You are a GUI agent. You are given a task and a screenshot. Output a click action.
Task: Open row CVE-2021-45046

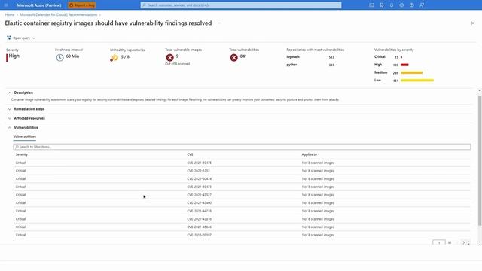pyautogui.click(x=242, y=227)
